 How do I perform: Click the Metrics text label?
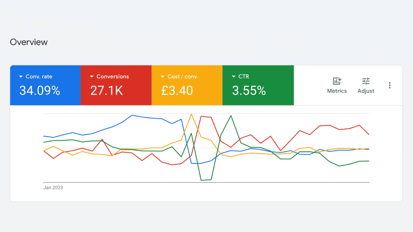click(x=337, y=91)
